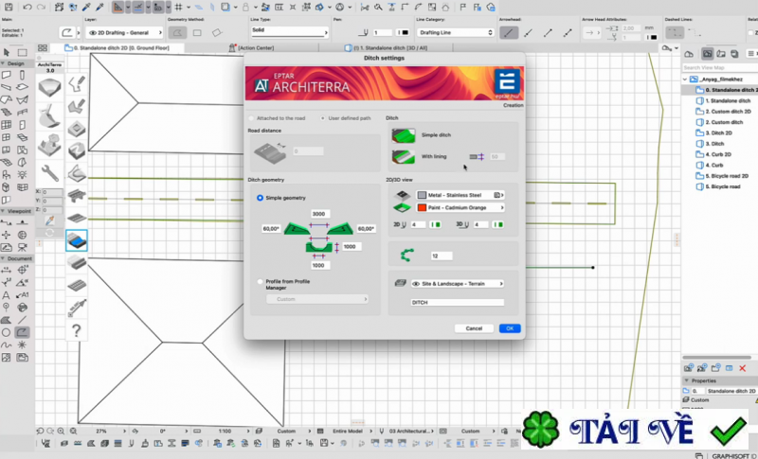This screenshot has width=758, height=459.
Task: Click the tab overview grid icon
Action: (43, 47)
